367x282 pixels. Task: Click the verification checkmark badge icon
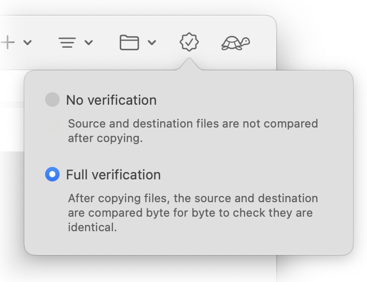click(x=189, y=43)
